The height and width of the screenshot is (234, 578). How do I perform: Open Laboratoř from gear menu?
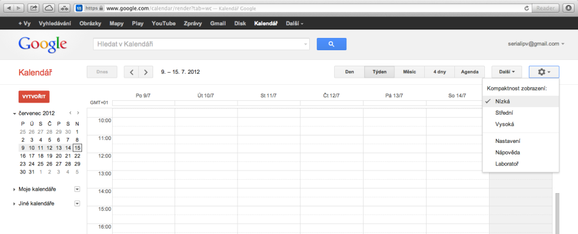521,164
